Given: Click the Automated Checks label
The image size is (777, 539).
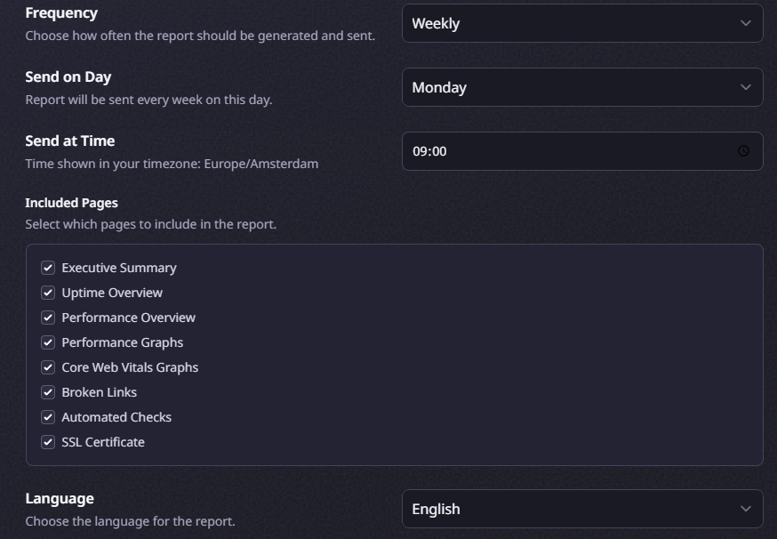Looking at the screenshot, I should [116, 417].
